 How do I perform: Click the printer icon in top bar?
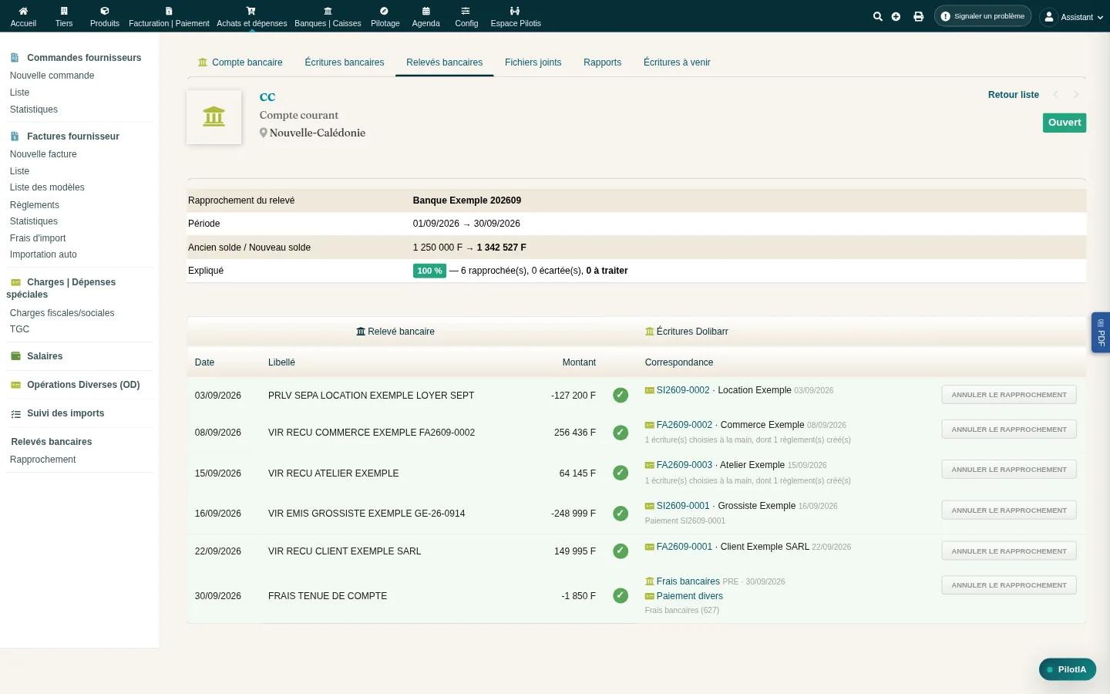pyautogui.click(x=918, y=16)
